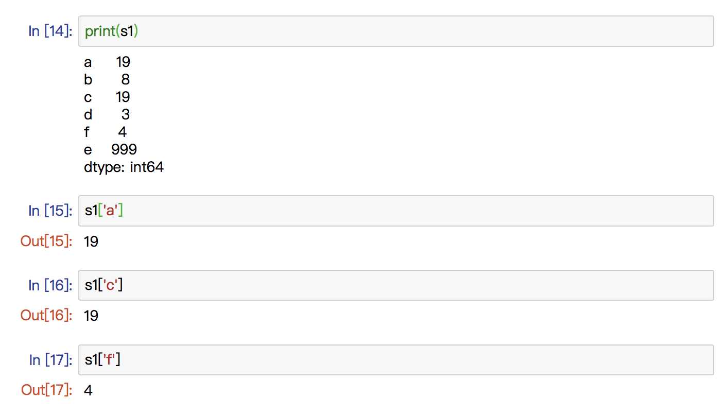Select the s1['a'] code cell
The image size is (726, 415).
396,211
